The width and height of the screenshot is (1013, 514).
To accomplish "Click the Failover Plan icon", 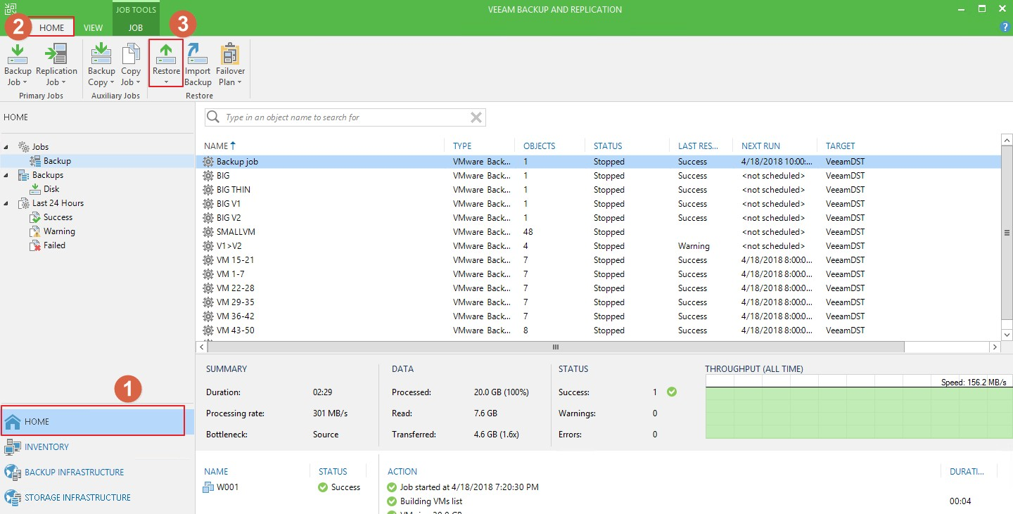I will pos(230,55).
